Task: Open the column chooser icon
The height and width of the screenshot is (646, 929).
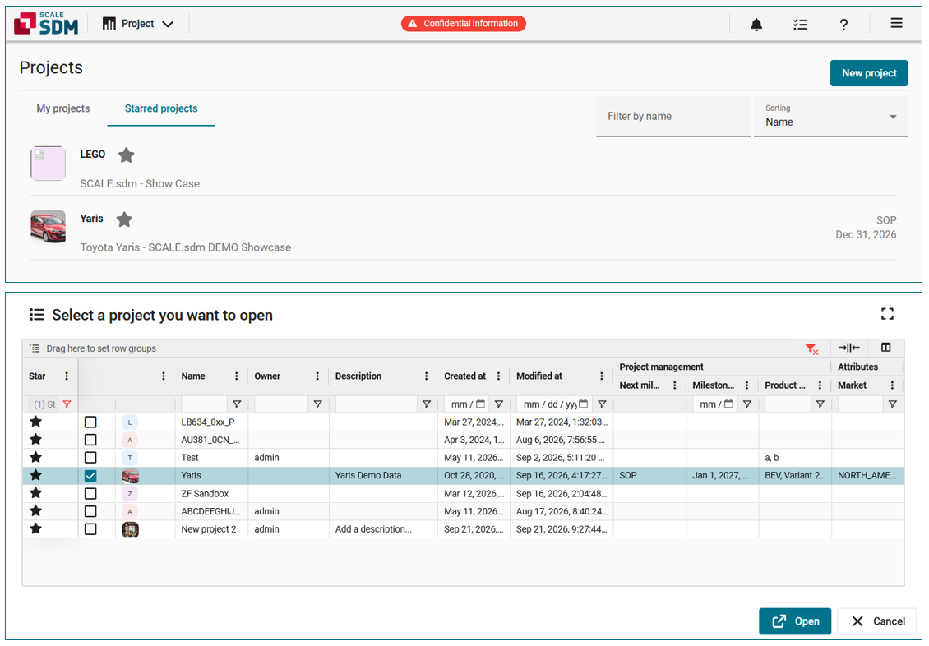Action: pos(885,348)
